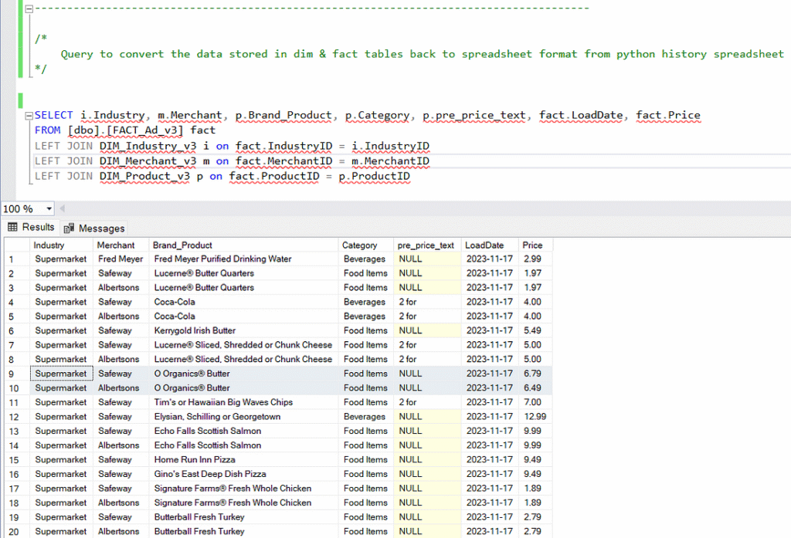The image size is (791, 538).
Task: Open the Messages tab
Action: [94, 228]
